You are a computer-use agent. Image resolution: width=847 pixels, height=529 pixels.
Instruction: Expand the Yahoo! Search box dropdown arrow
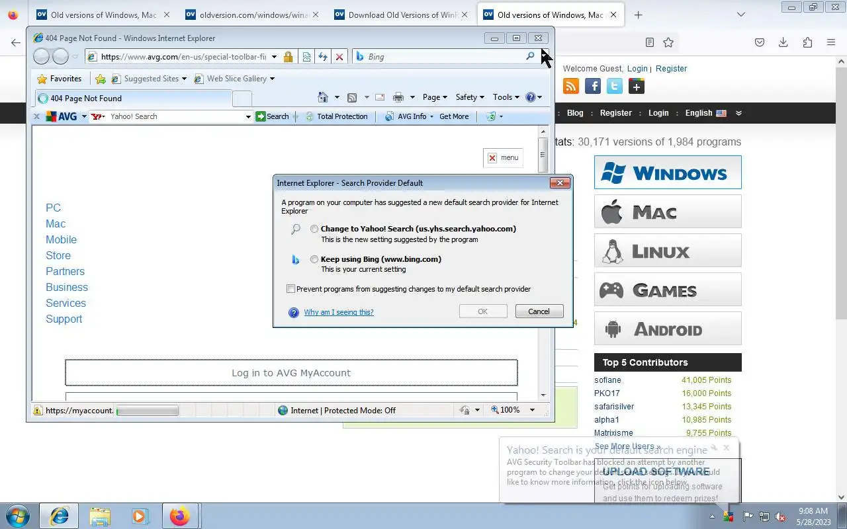(248, 116)
